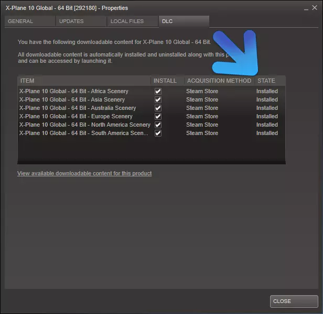Select the Europe Scenery item name

[x=76, y=116]
